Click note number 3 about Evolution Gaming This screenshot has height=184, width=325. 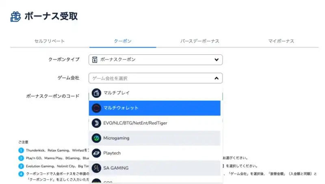coord(21,166)
